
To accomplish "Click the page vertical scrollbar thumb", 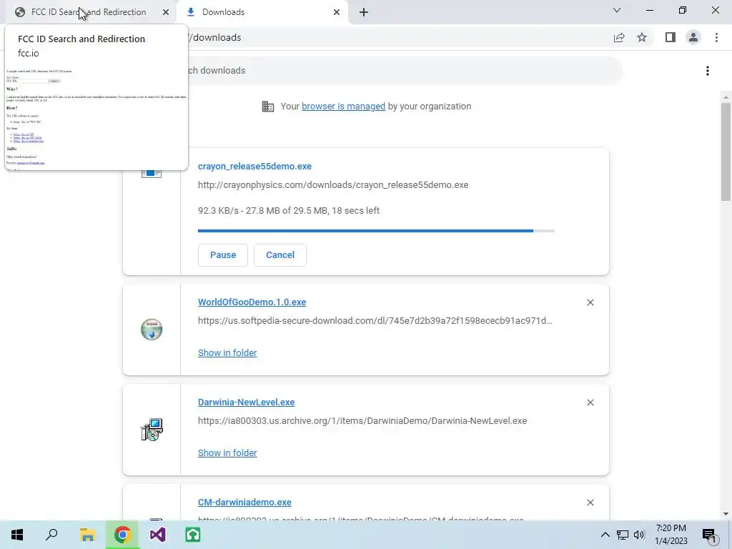I will tap(726, 152).
